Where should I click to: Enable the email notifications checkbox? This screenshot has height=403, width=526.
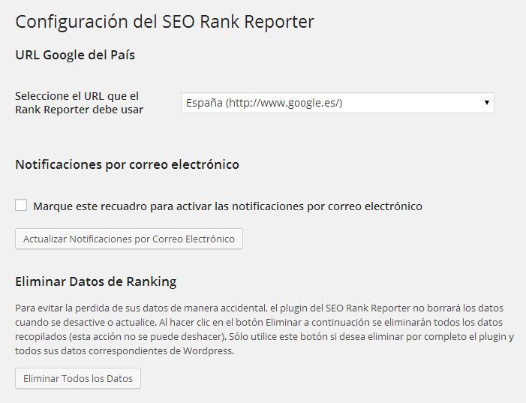click(x=21, y=205)
